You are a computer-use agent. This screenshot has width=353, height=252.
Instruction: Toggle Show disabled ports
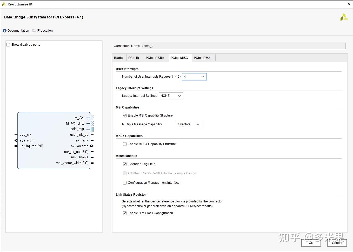[8, 44]
